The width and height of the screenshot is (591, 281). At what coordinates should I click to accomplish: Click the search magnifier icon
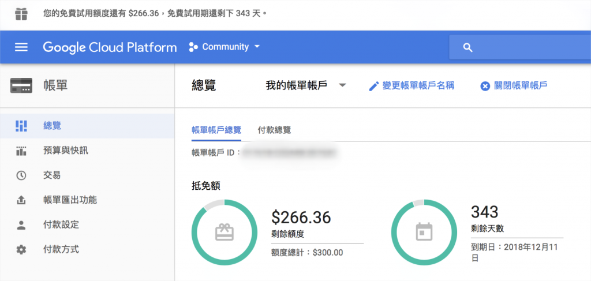coord(467,47)
